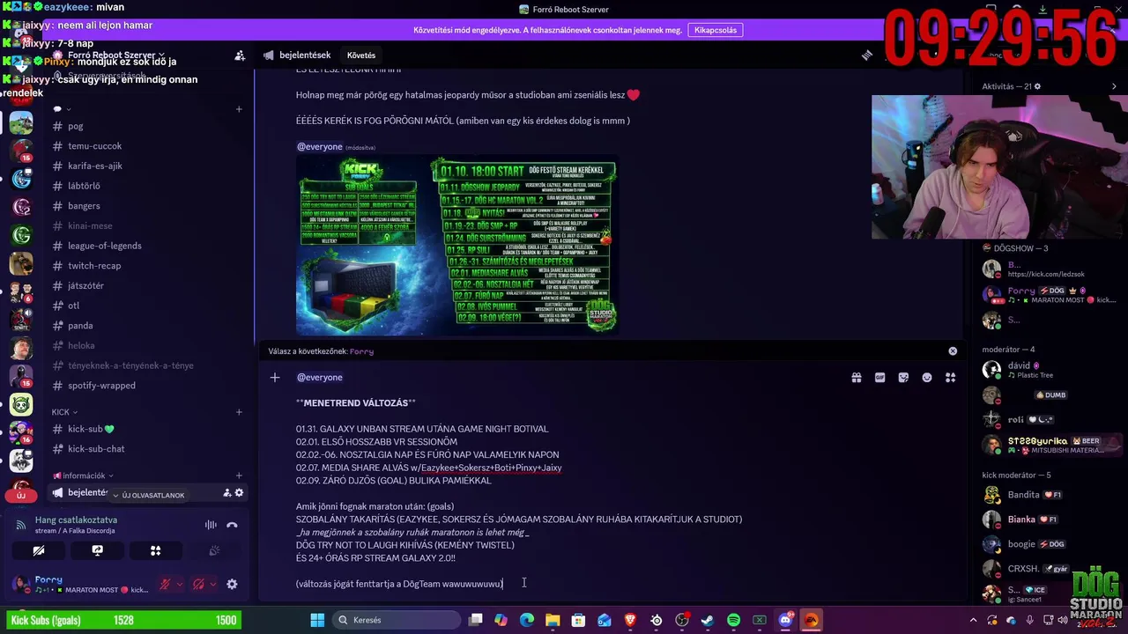Screen dimensions: 1128x634
Task: Open the Activities panel settings gear
Action: point(1036,86)
